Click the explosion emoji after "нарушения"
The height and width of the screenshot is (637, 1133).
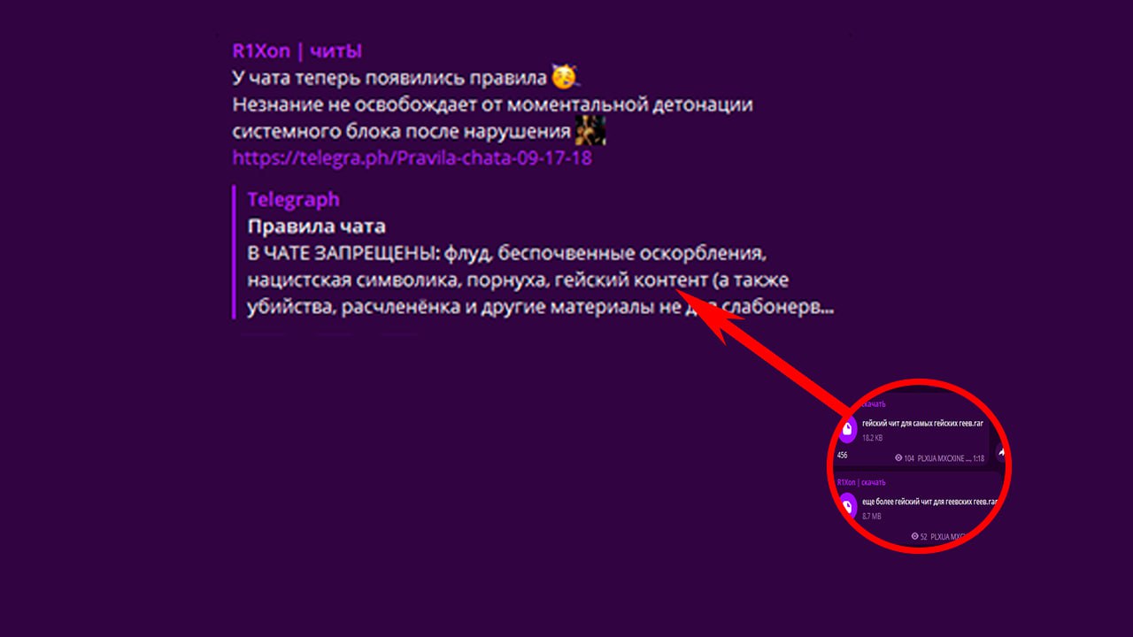[590, 132]
